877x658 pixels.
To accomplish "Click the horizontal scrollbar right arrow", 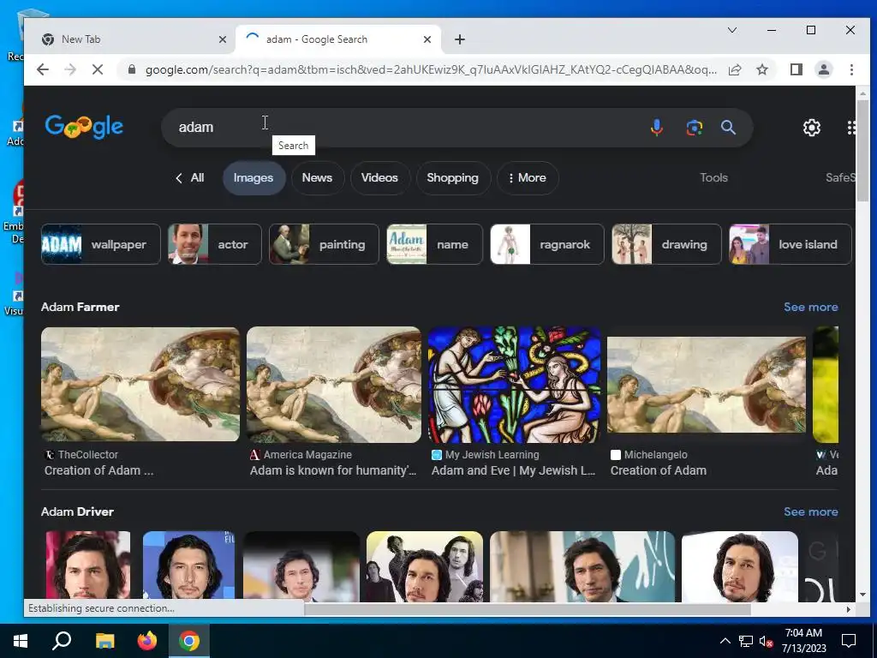I will [x=849, y=609].
